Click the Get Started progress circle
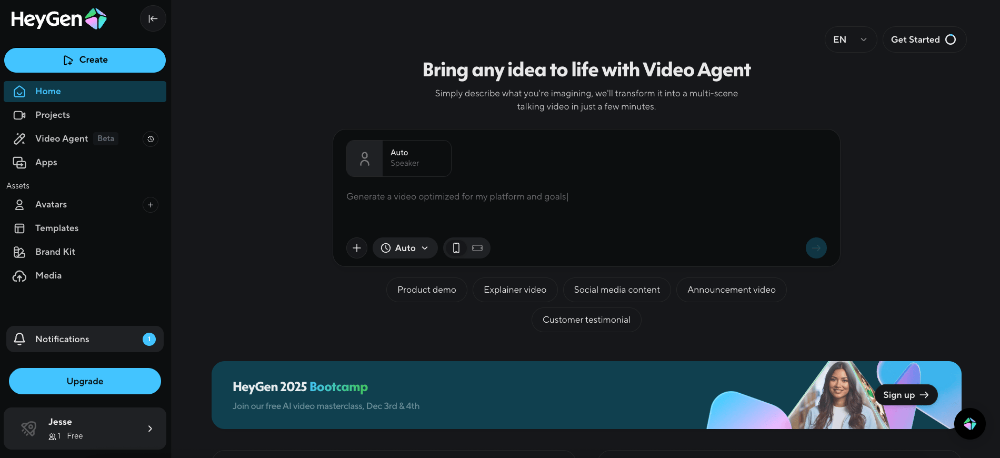This screenshot has width=1000, height=458. (x=951, y=39)
